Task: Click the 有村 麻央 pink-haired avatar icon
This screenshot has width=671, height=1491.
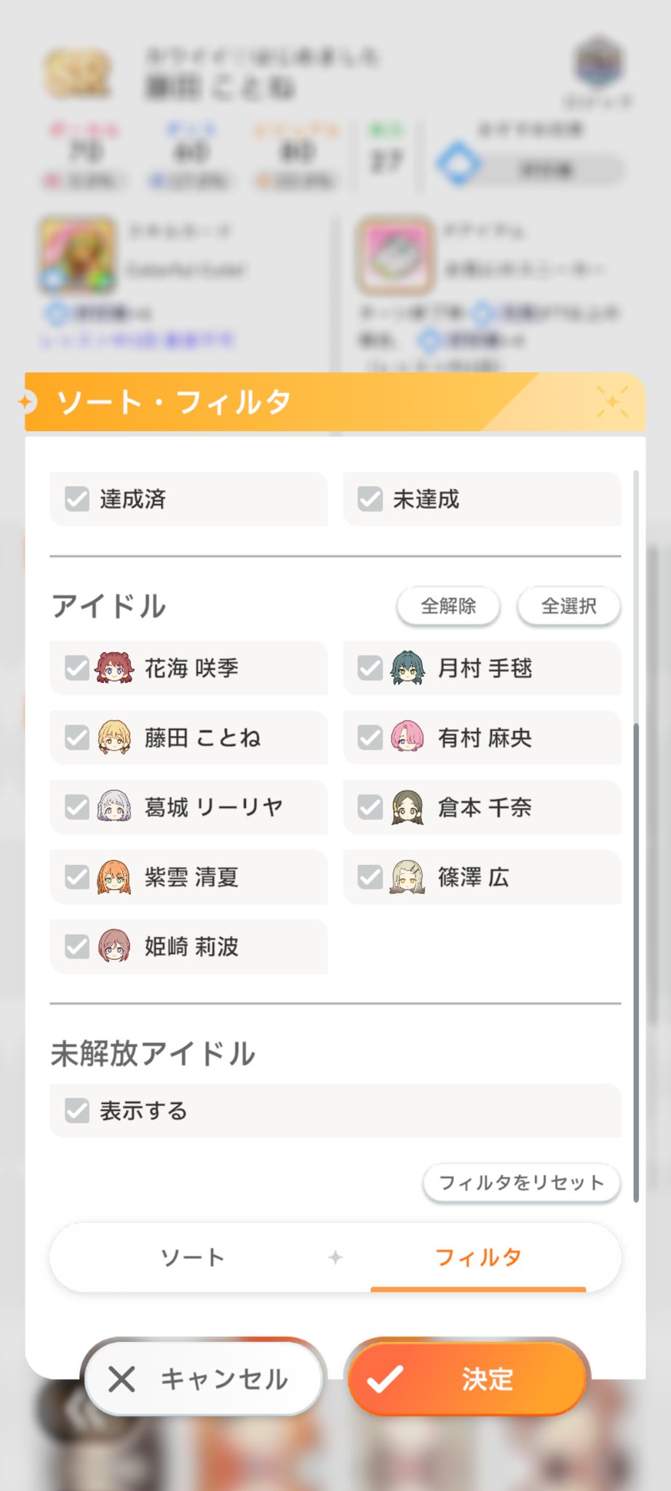Action: click(x=408, y=737)
